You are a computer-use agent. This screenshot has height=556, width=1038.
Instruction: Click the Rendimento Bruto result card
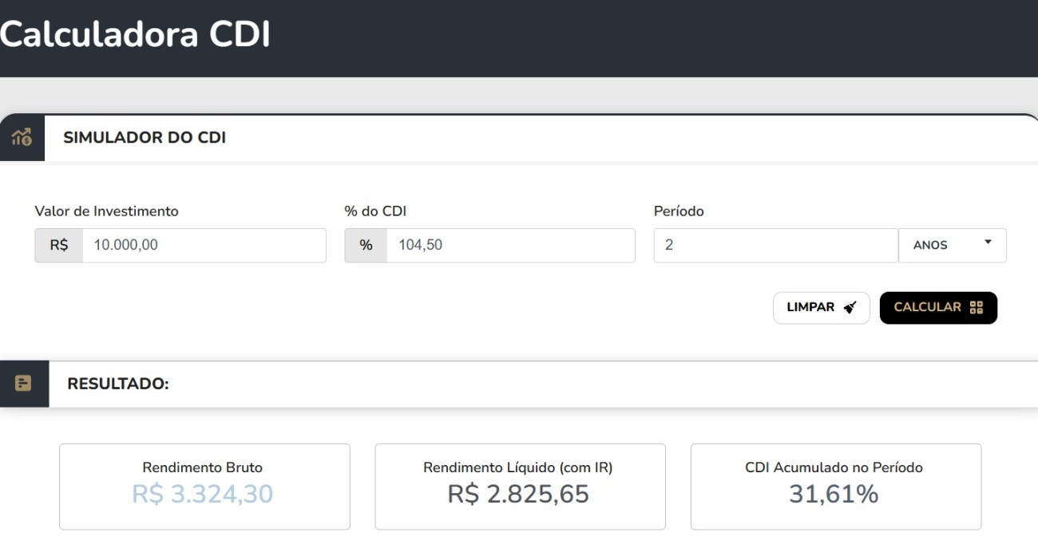[204, 486]
